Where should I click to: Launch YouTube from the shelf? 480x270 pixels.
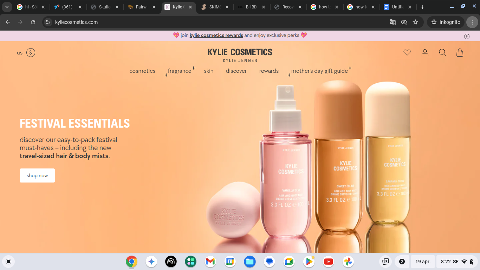[x=329, y=262]
